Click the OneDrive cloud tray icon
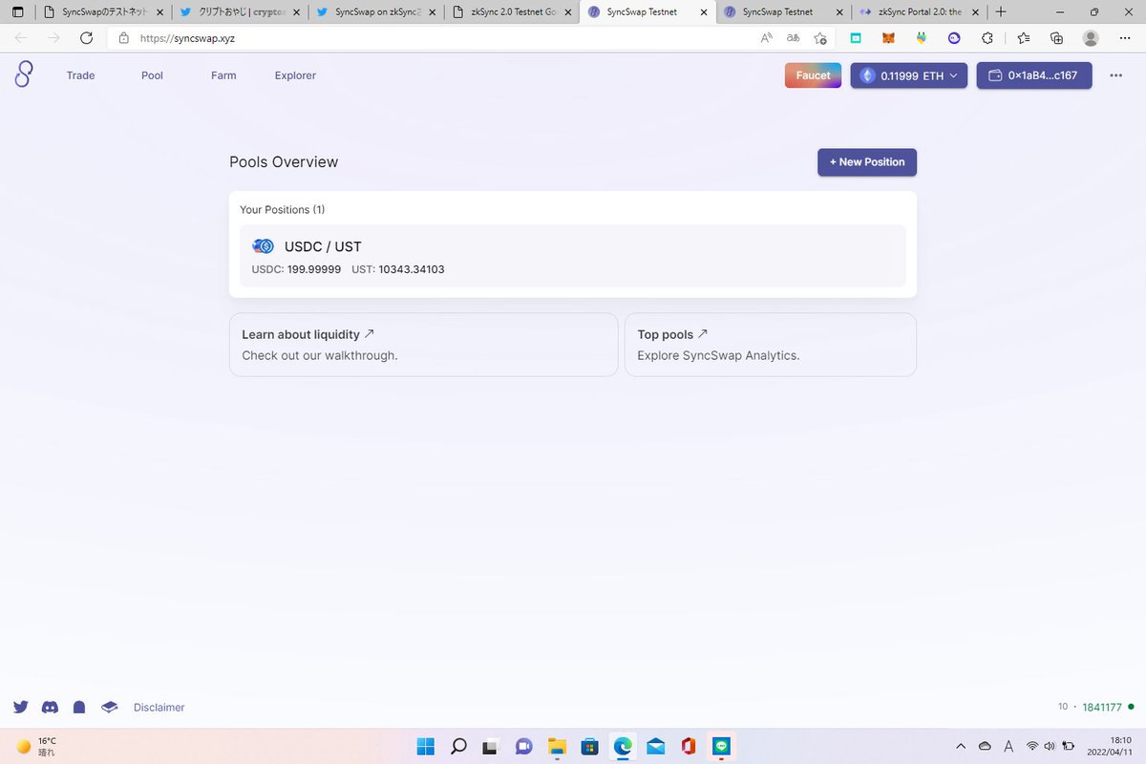 [x=986, y=746]
